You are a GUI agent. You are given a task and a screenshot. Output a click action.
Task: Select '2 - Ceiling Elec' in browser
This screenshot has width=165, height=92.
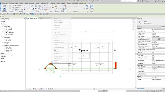tap(10, 34)
